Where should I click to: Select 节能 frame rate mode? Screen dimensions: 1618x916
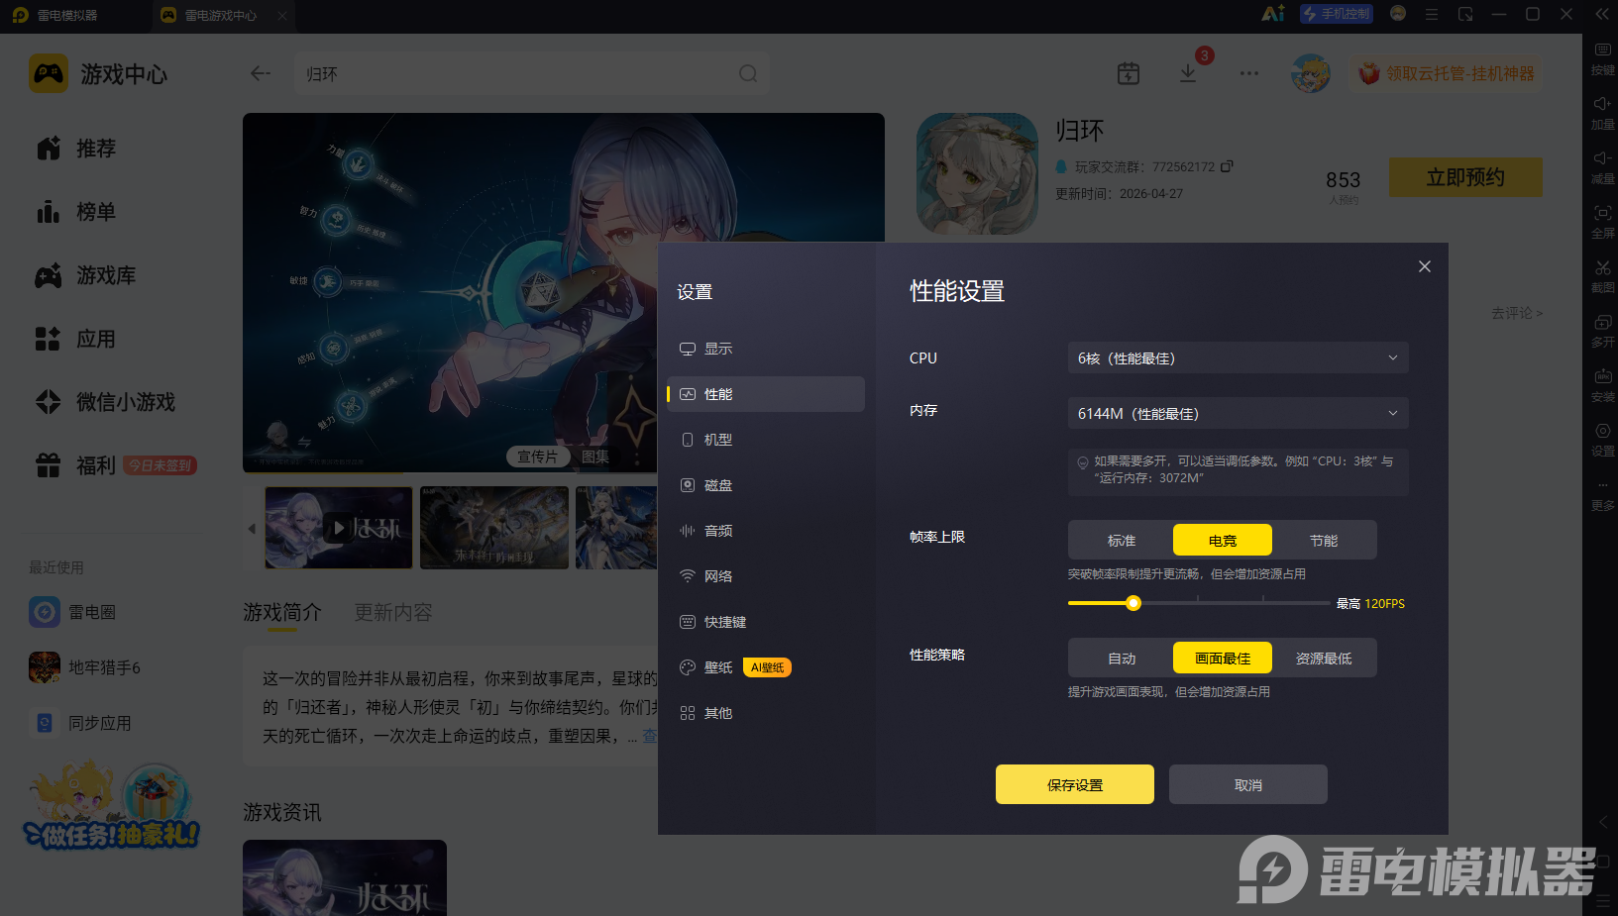(x=1324, y=541)
